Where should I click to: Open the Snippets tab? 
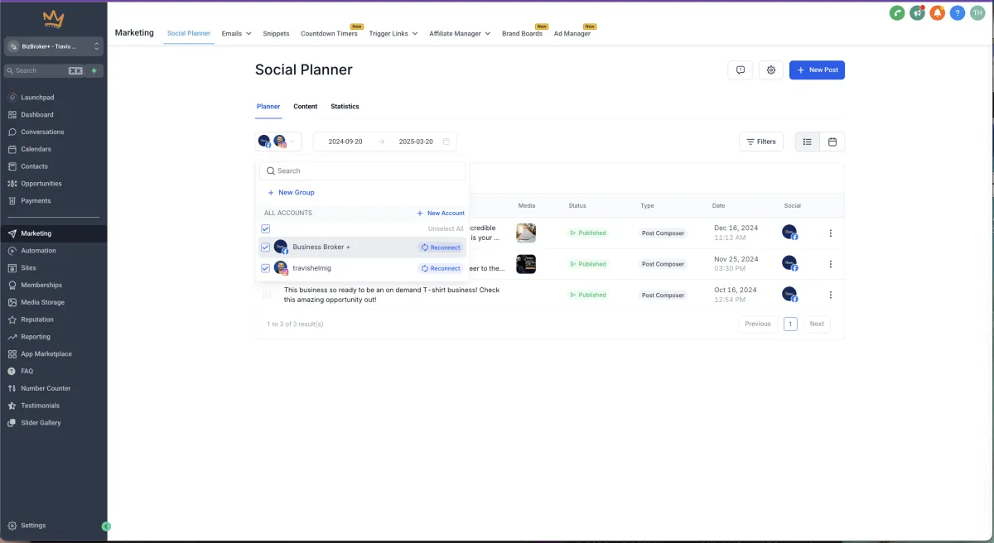coord(276,34)
